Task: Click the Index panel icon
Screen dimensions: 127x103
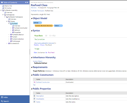Action: coord(2,97)
